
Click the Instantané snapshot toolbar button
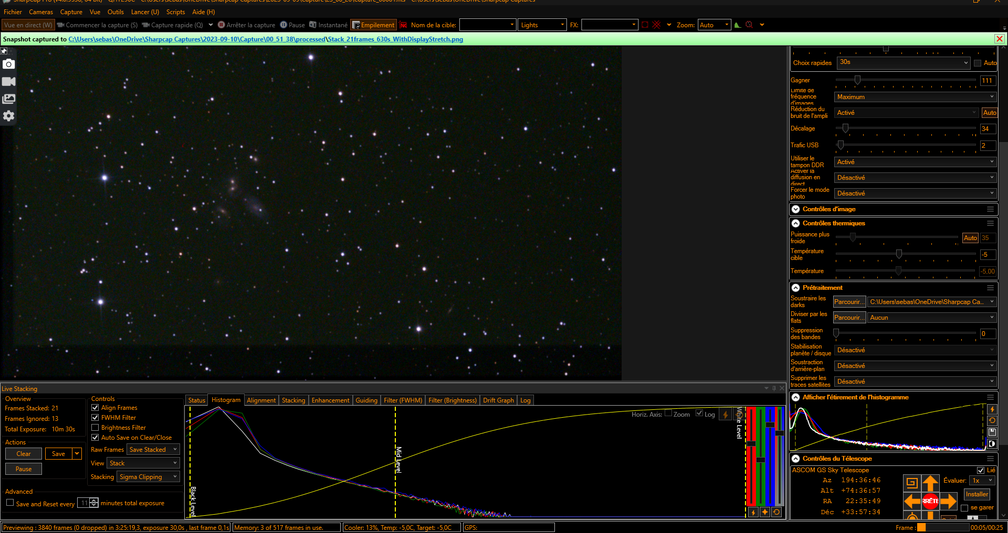[328, 25]
